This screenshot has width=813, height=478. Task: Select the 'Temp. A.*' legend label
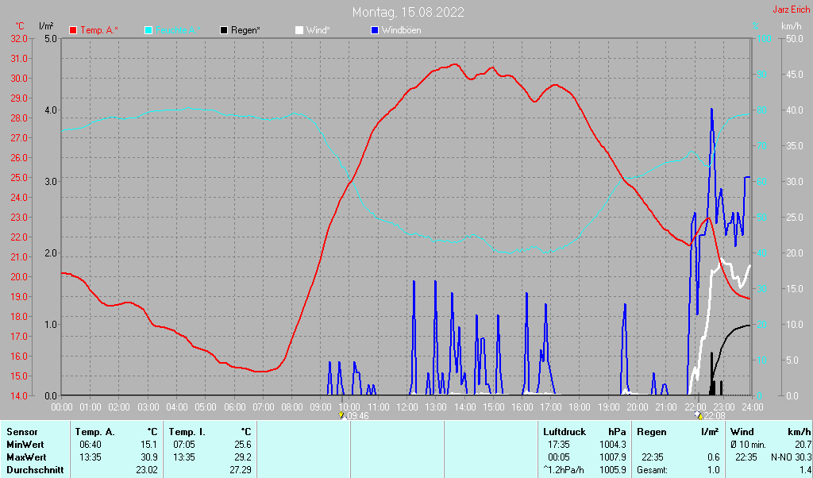pos(99,30)
